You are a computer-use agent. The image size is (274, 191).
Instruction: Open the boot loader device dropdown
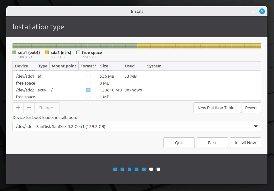click(137, 126)
